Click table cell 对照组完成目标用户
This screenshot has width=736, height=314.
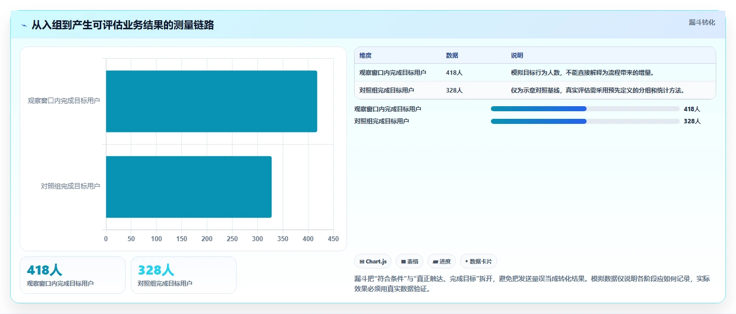coord(386,91)
